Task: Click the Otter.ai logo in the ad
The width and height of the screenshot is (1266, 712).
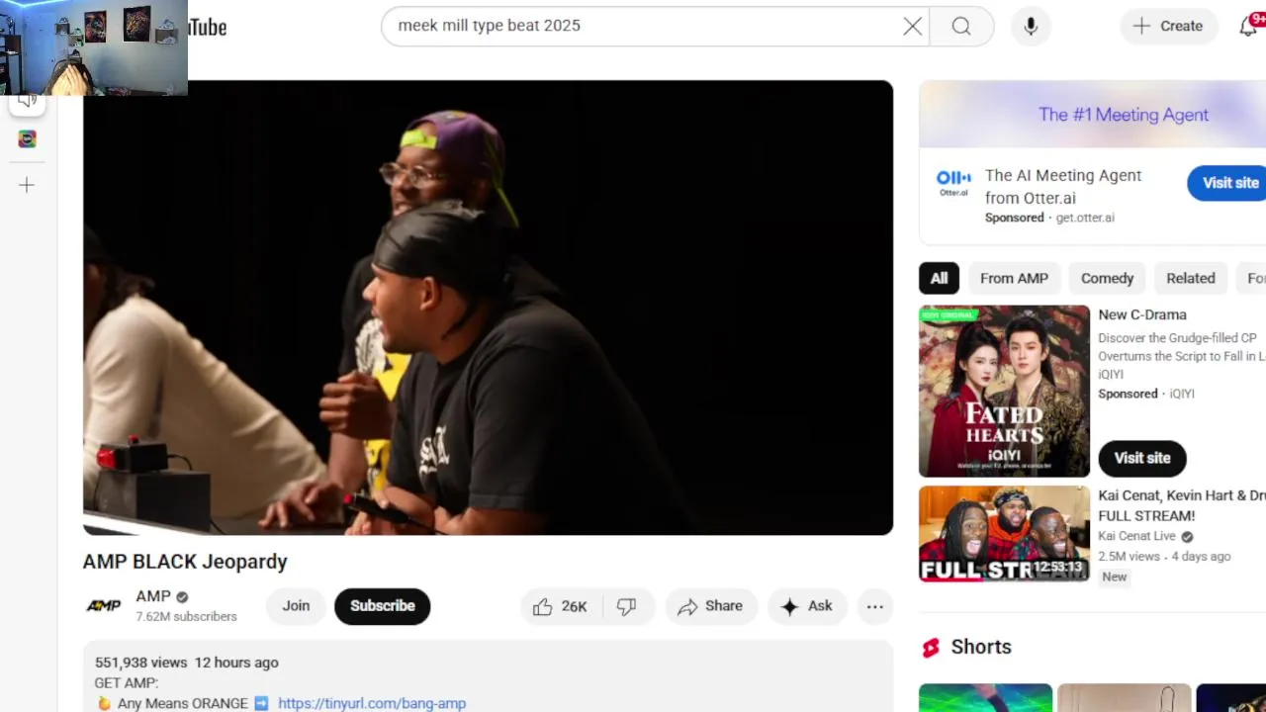Action: [x=953, y=183]
